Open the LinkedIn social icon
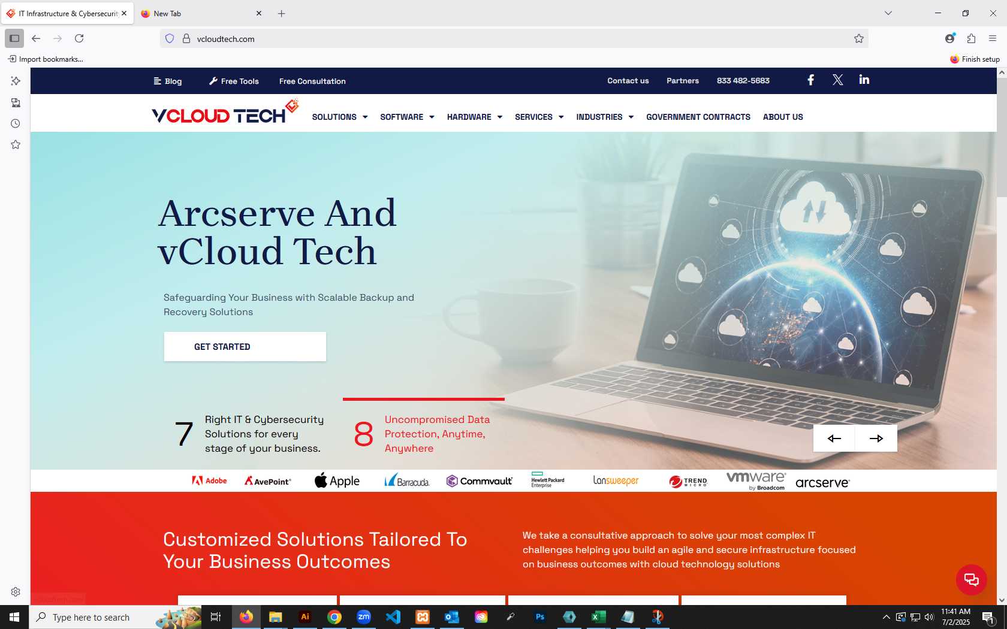Screen dimensions: 1007x629 tap(864, 80)
